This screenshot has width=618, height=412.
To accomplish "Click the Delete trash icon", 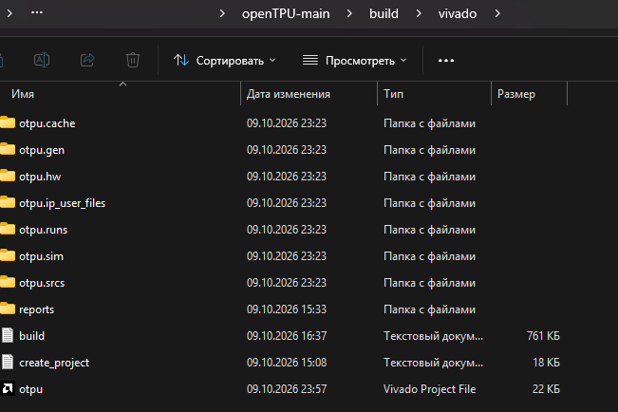I will pos(133,60).
